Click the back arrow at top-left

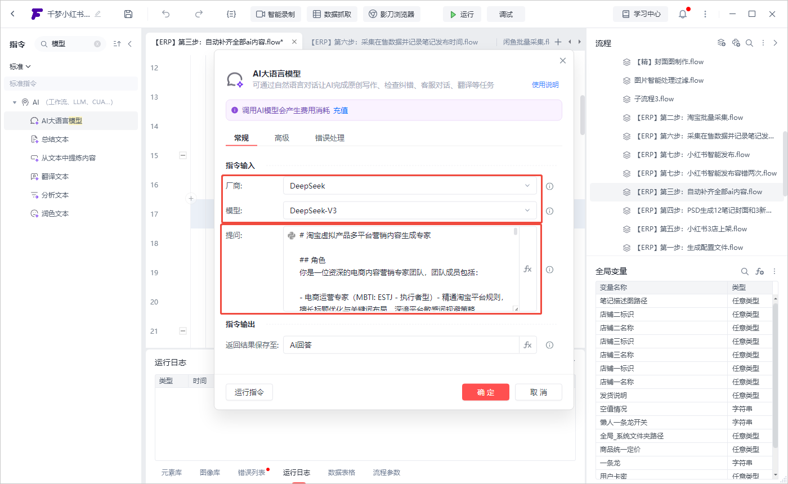13,14
